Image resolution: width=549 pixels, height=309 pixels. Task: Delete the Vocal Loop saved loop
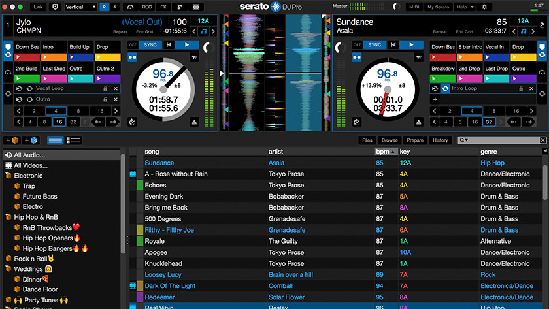(x=116, y=89)
